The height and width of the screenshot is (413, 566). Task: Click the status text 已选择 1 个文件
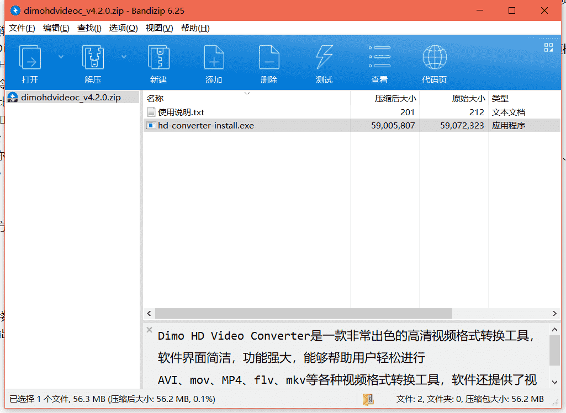pyautogui.click(x=40, y=399)
